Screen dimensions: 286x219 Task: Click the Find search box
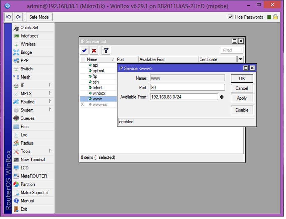[x=232, y=50]
